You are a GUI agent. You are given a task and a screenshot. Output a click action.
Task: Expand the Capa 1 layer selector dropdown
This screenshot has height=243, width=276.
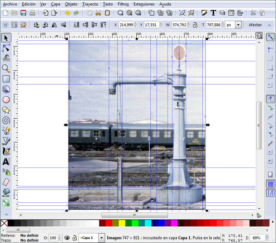pos(101,238)
